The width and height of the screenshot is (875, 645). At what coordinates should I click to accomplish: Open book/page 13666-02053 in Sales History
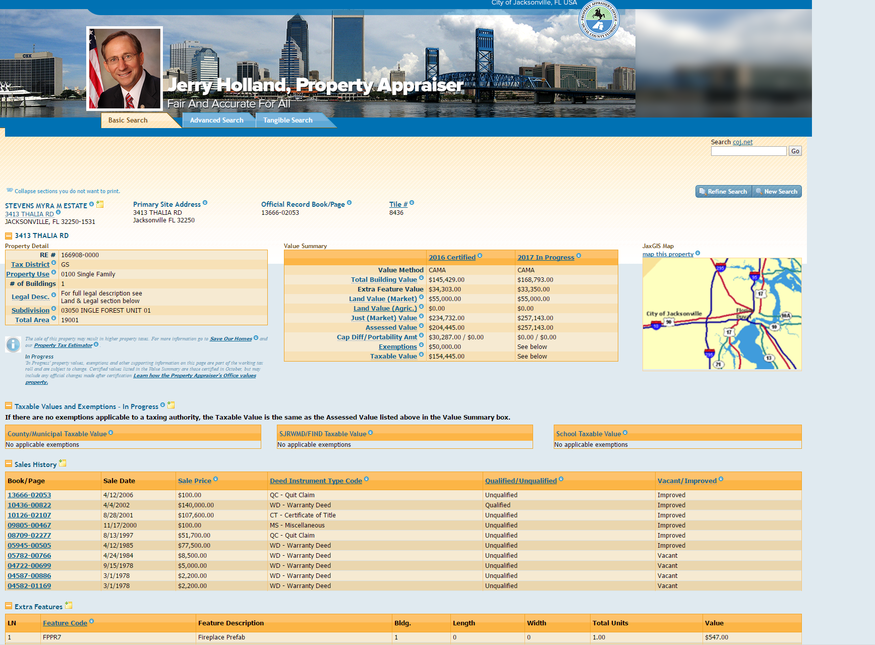(29, 495)
